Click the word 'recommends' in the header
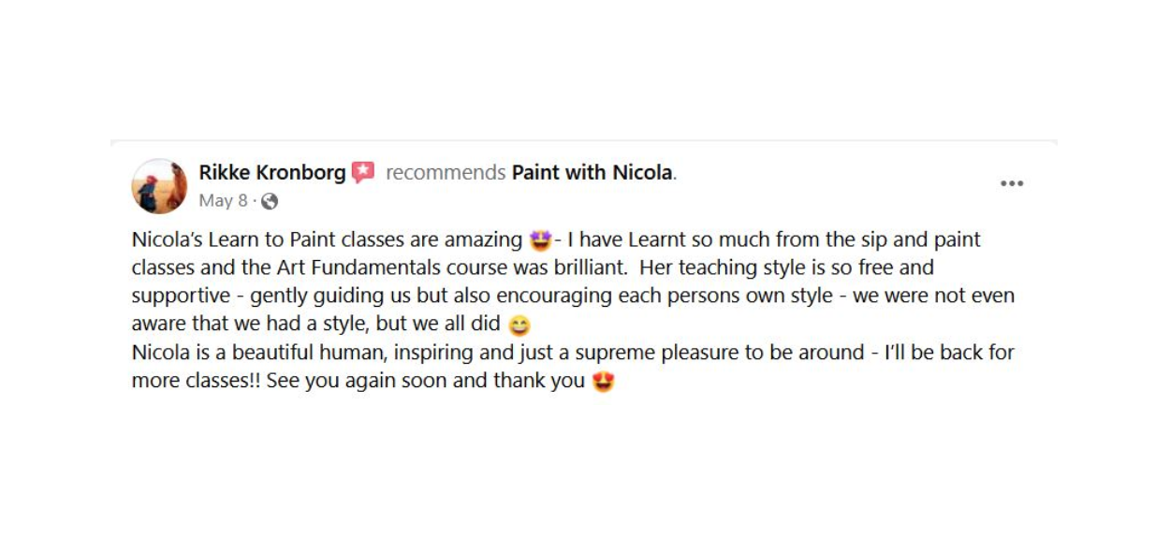The width and height of the screenshot is (1170, 535). [446, 173]
